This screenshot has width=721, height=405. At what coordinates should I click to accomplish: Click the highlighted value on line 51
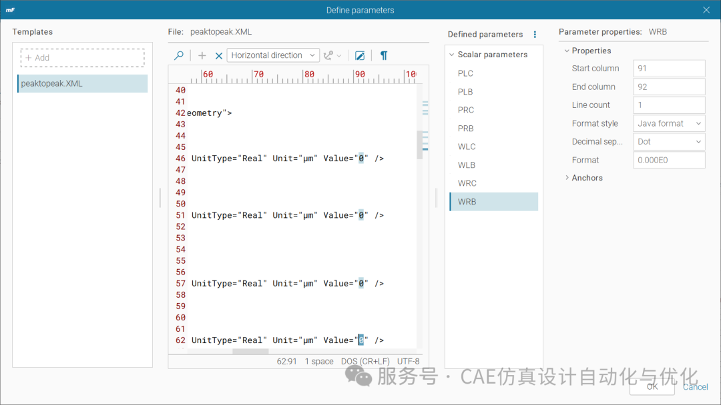click(x=361, y=215)
